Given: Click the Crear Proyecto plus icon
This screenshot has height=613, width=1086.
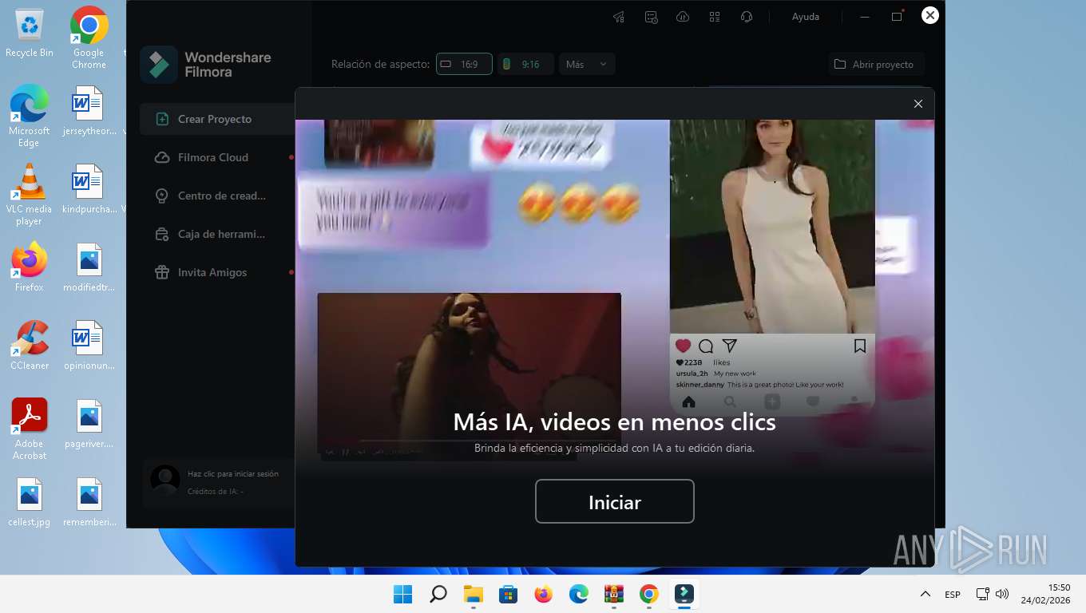Looking at the screenshot, I should pyautogui.click(x=162, y=119).
